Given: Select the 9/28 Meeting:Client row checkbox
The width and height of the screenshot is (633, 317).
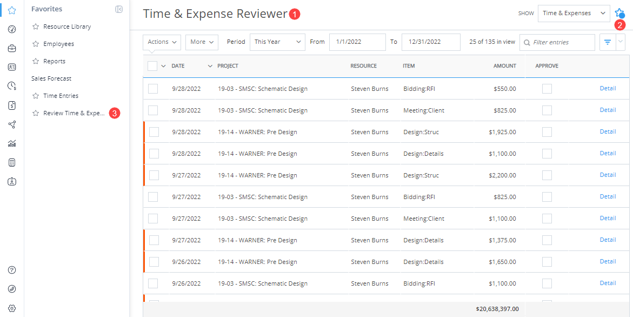Looking at the screenshot, I should coord(153,110).
